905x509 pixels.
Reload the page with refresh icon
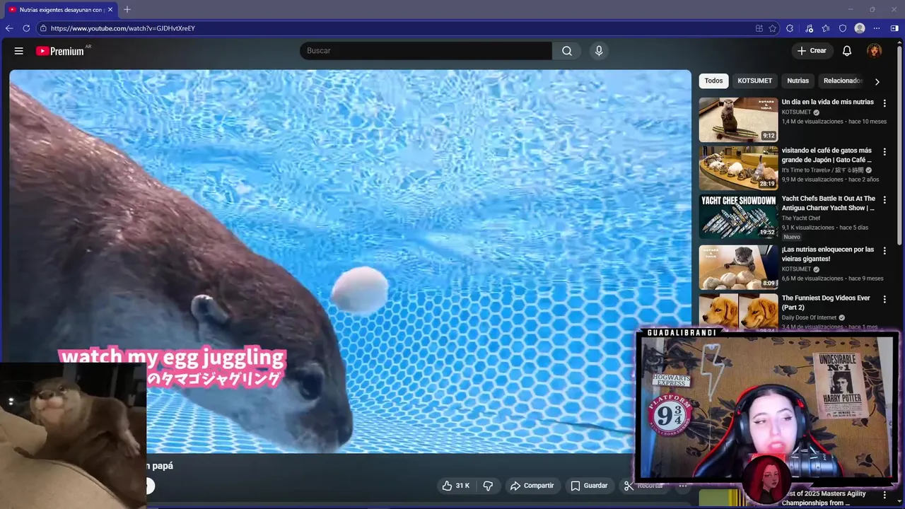[x=26, y=28]
